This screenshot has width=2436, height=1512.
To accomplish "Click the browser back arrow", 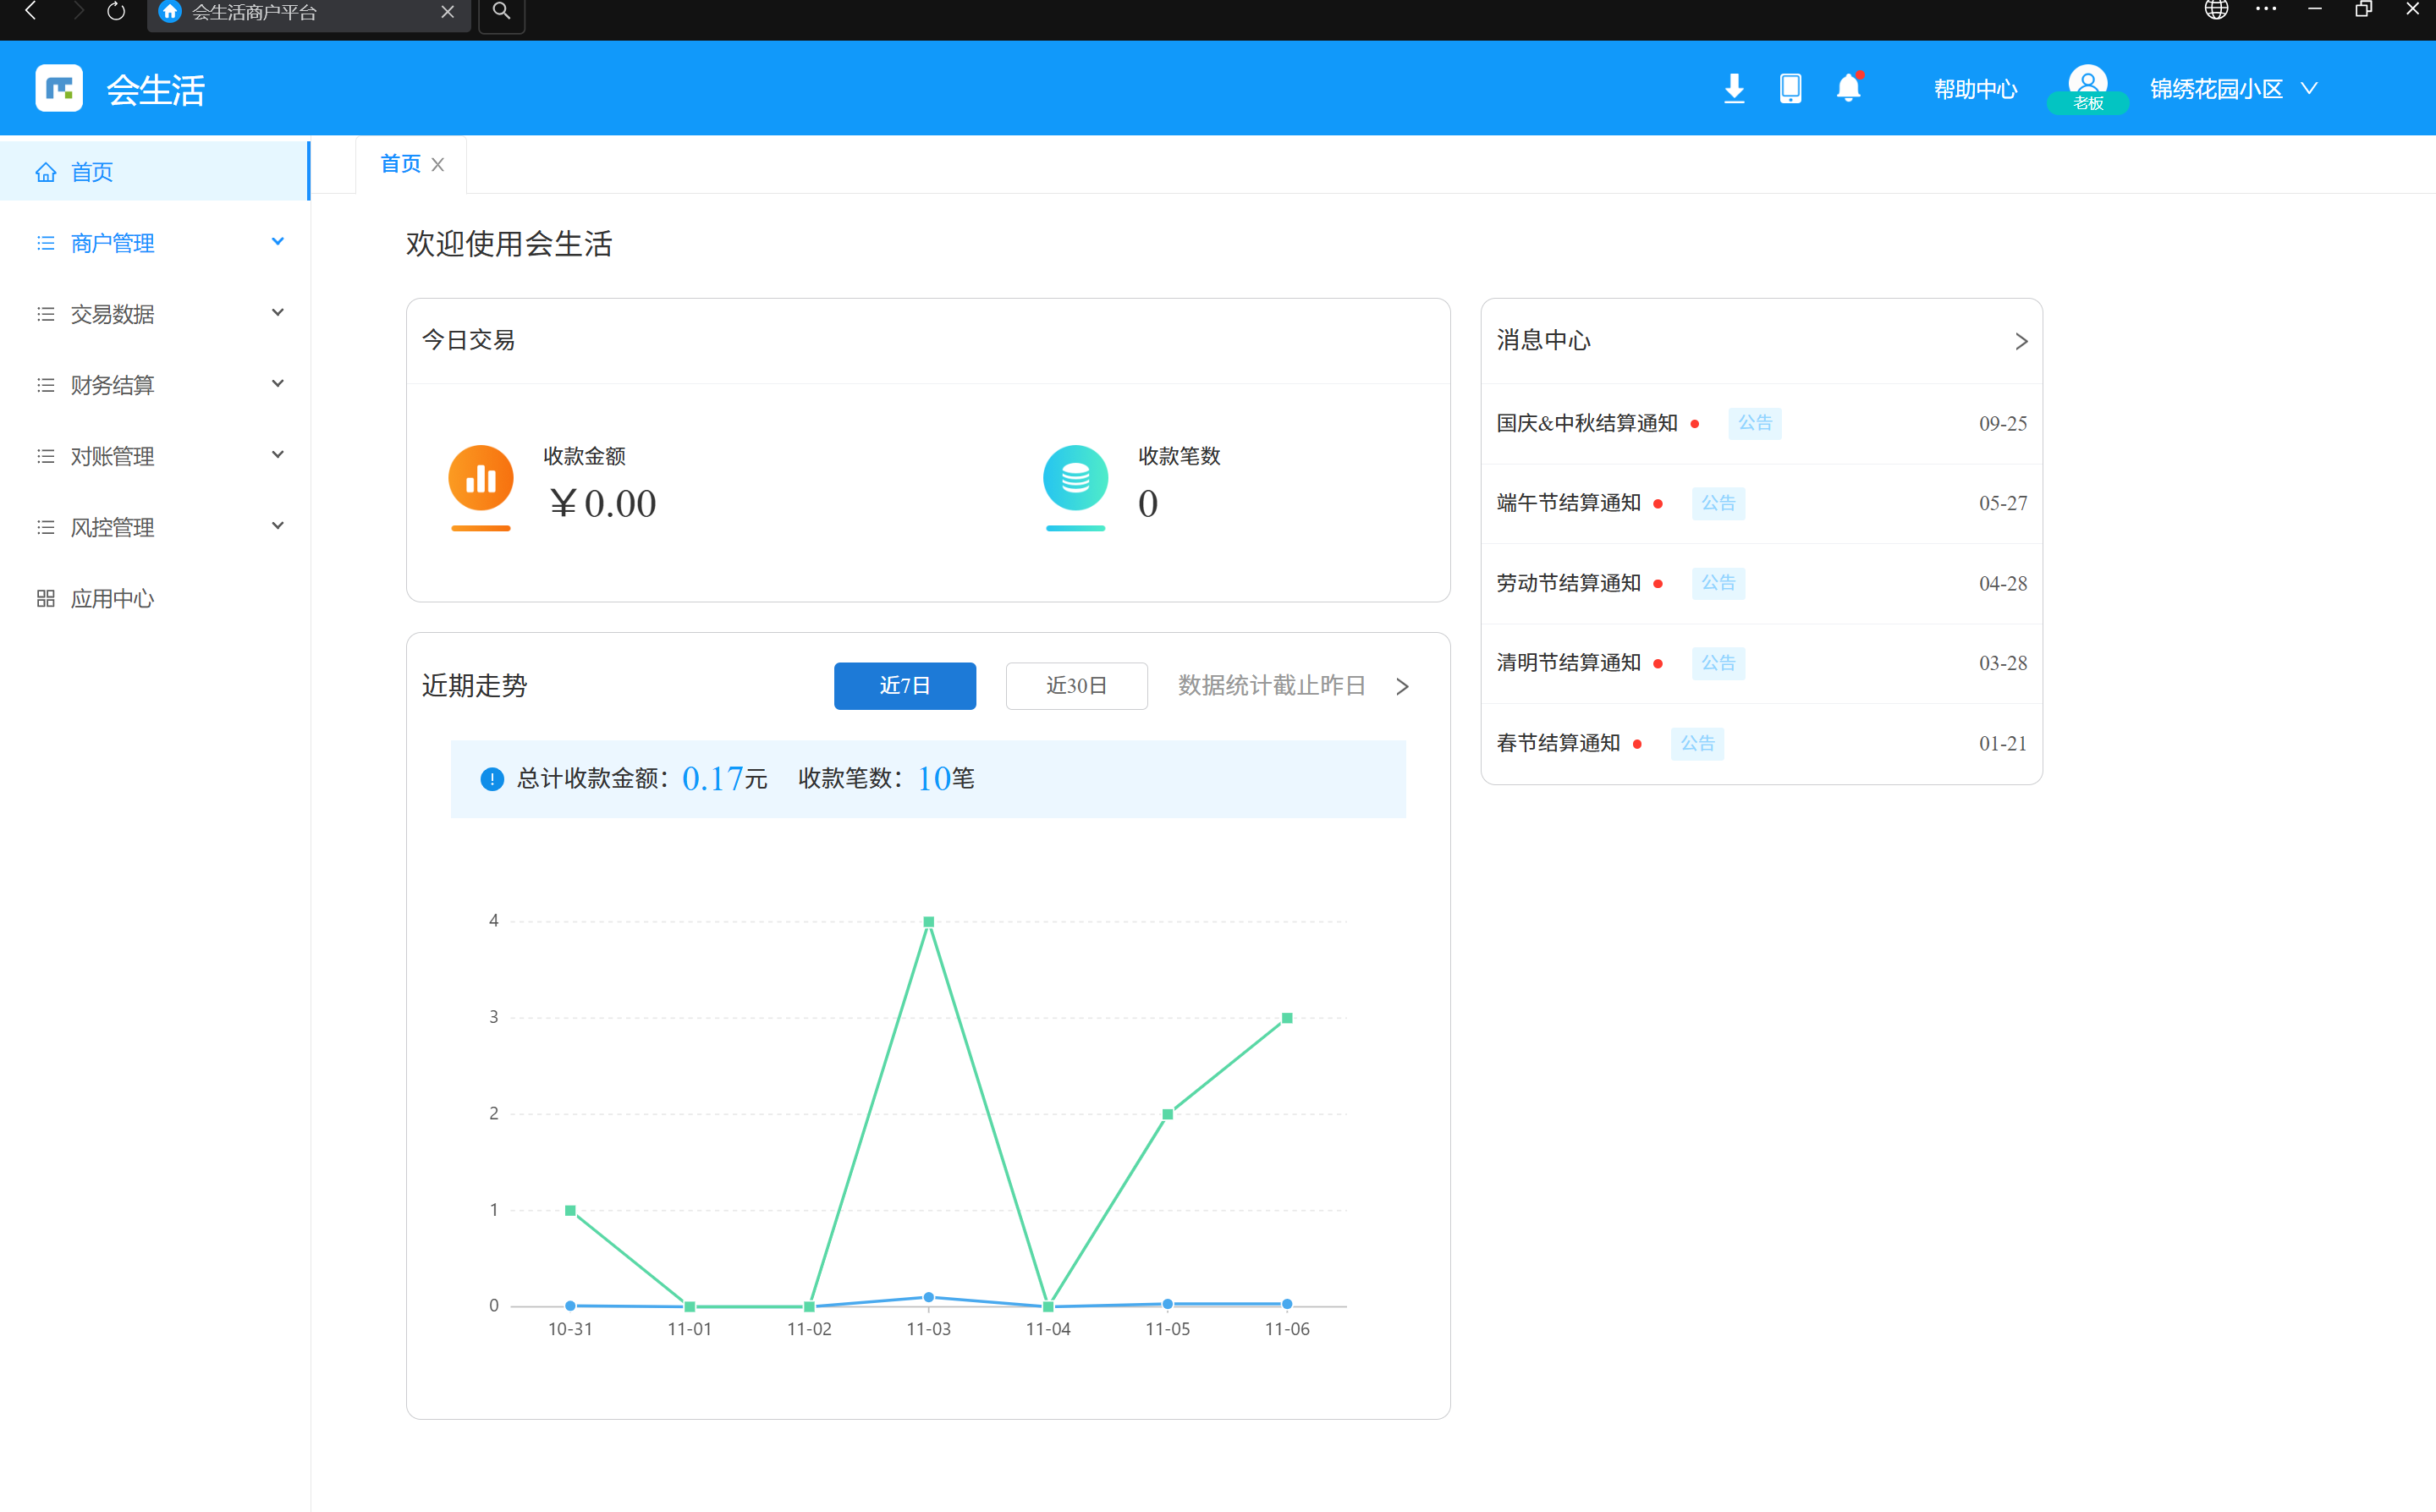I will pyautogui.click(x=31, y=12).
